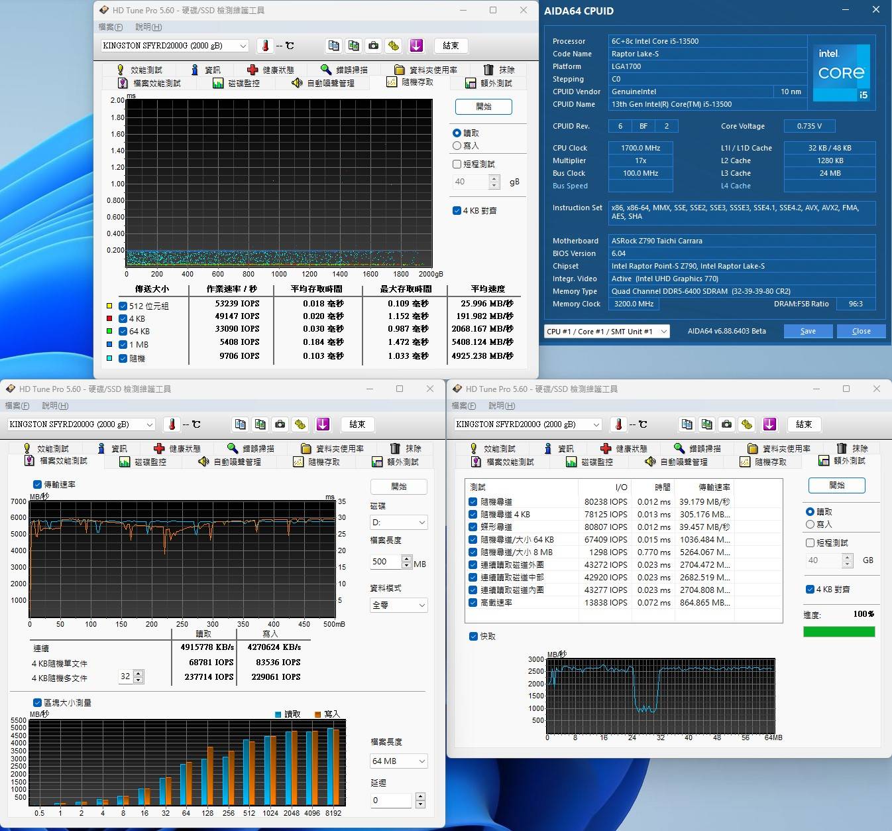Open 錯誤掃描 tab in top HD Tune window
The image size is (892, 831).
(x=344, y=70)
